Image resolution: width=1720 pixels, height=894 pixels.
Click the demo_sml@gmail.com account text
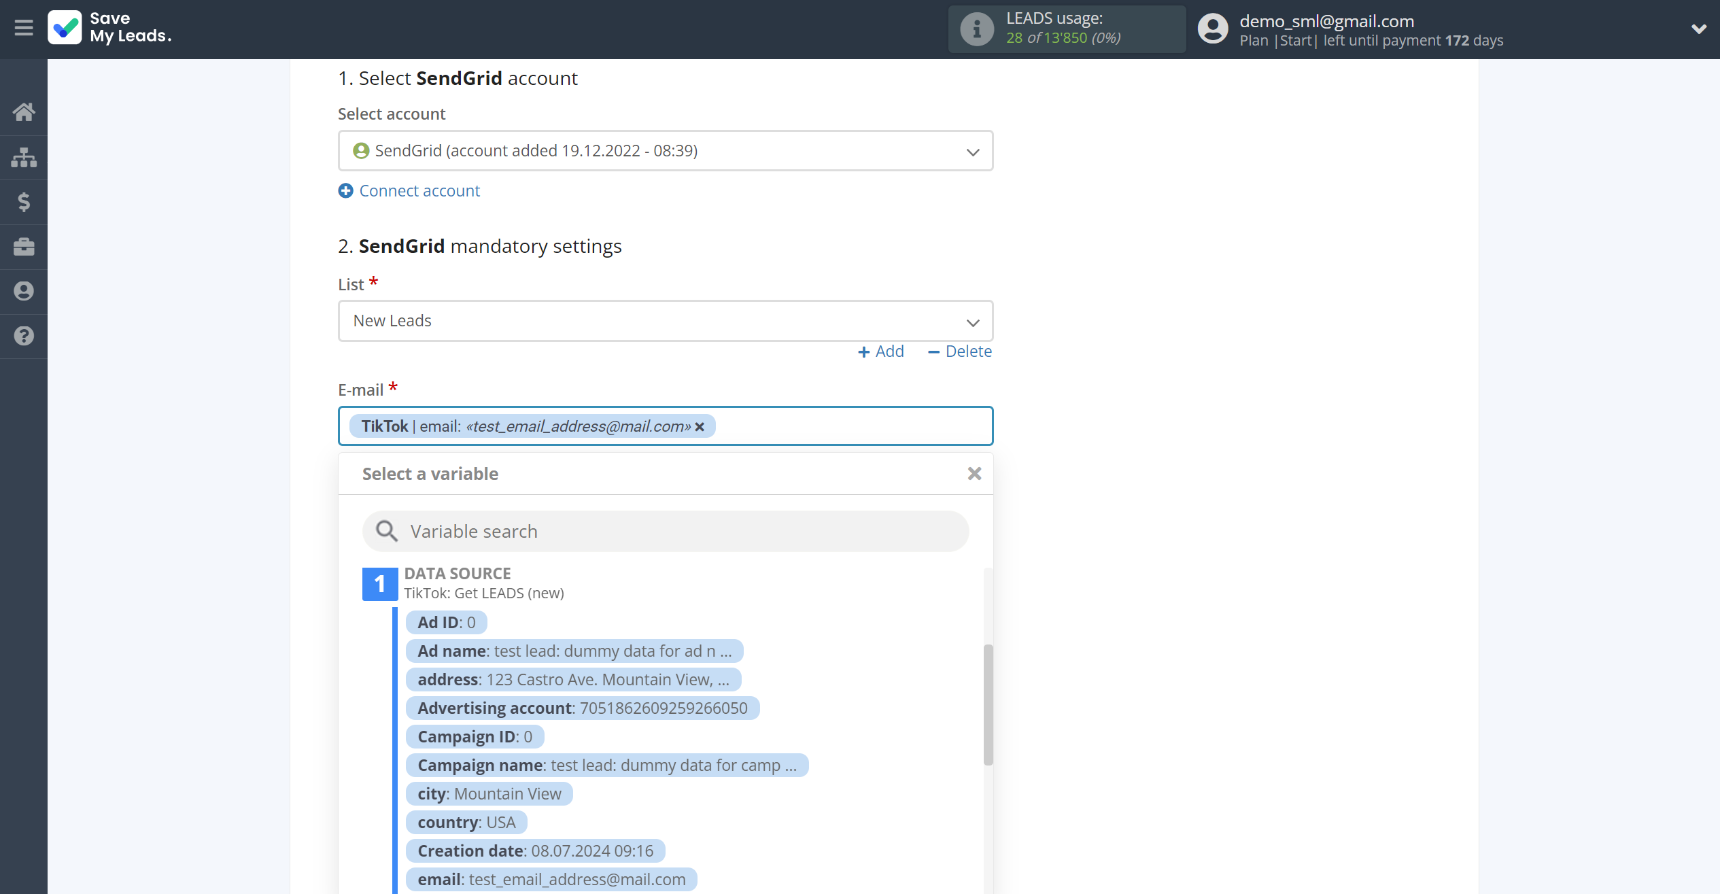[1326, 21]
